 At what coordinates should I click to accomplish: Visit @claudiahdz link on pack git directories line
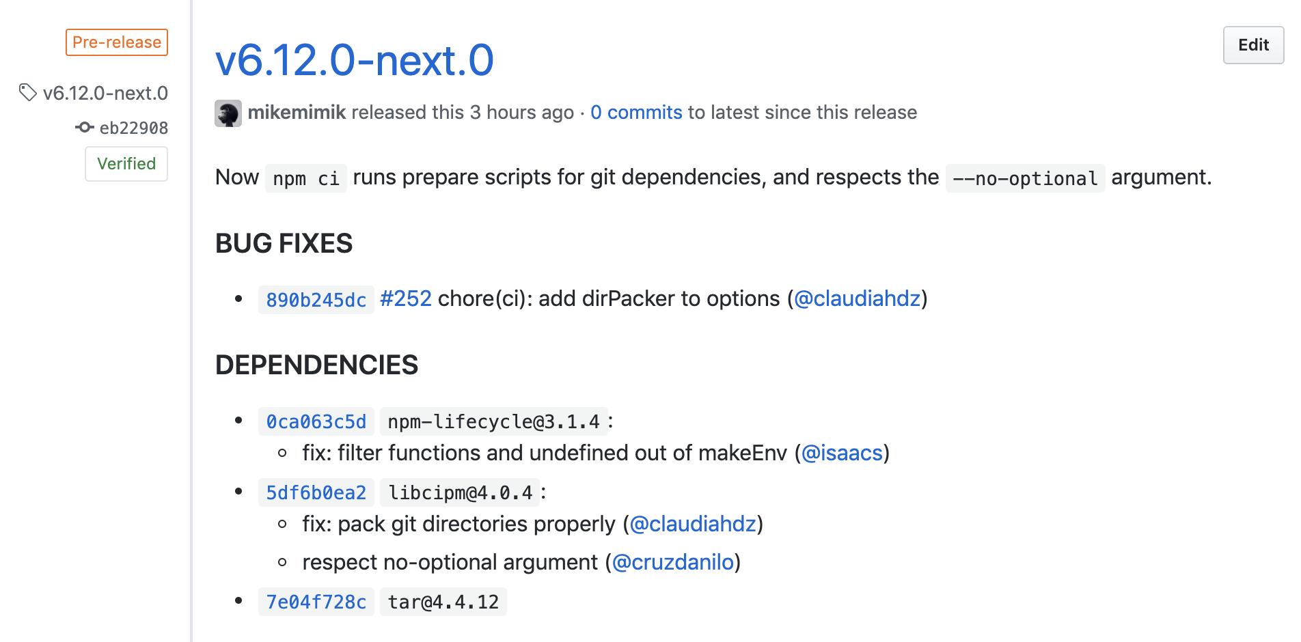[x=693, y=524]
